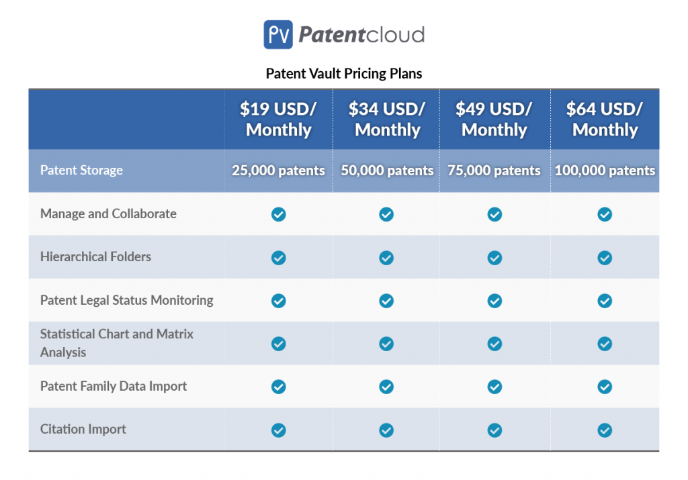Click Manage and Collaborate checkmark under $19 plan
The image size is (688, 480).
pyautogui.click(x=279, y=214)
